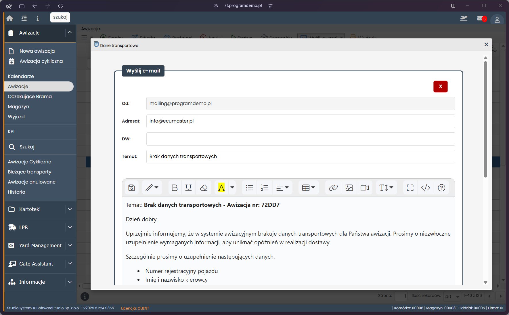This screenshot has width=509, height=315.
Task: Toggle the unordered bullet list
Action: [x=249, y=188]
